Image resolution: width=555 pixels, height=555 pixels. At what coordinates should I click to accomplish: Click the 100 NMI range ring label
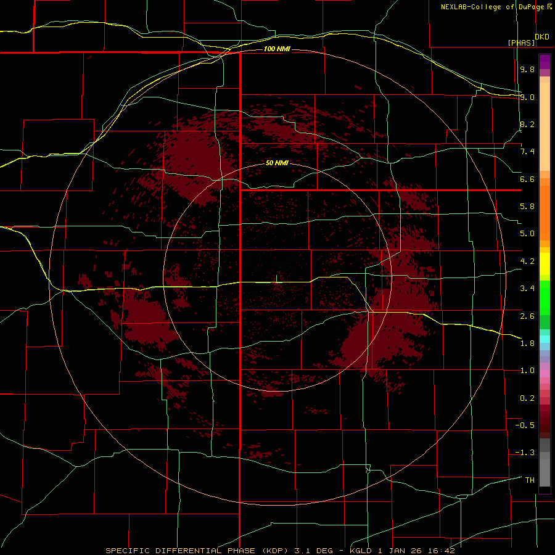point(277,49)
